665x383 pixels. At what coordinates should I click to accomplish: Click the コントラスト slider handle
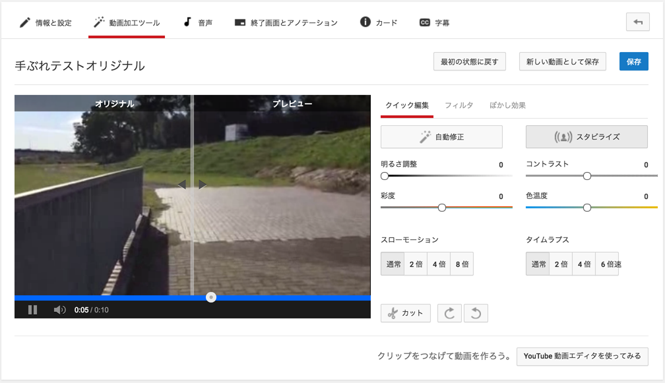pyautogui.click(x=587, y=176)
